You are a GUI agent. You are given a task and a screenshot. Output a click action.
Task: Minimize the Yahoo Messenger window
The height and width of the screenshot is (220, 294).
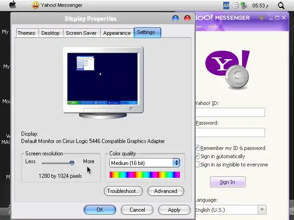click(x=271, y=18)
